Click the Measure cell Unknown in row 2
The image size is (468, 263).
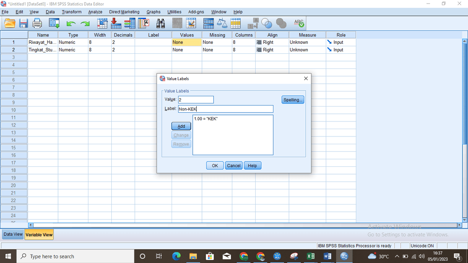[x=307, y=50]
